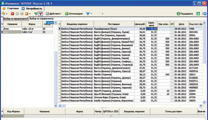This screenshot has height=120, width=208.
Task: Open the grid menu arrow beside the Название header
Action: click(x=2, y=24)
